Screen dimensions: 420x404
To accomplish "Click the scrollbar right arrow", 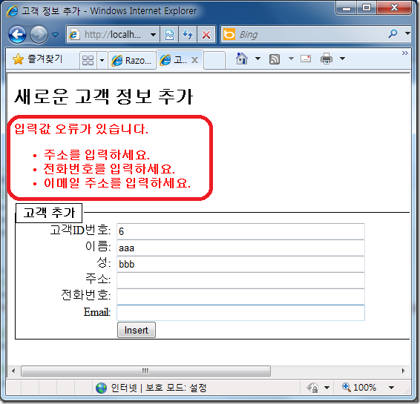I will click(x=404, y=371).
